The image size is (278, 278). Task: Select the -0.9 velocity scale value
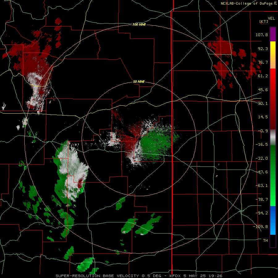[263, 131]
